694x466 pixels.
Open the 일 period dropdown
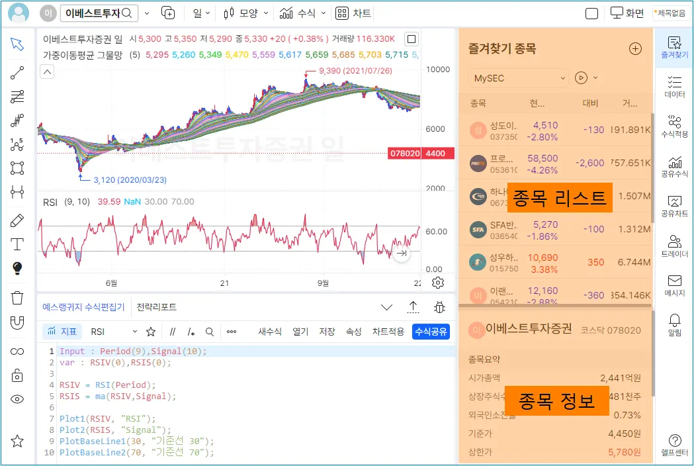click(x=201, y=13)
